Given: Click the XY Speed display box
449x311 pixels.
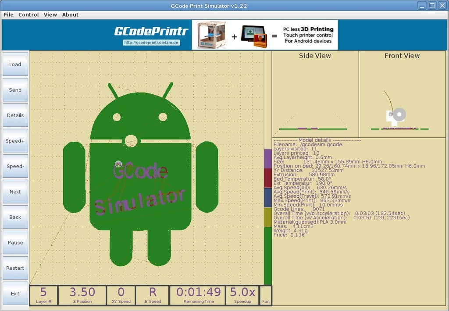Looking at the screenshot, I should point(121,295).
